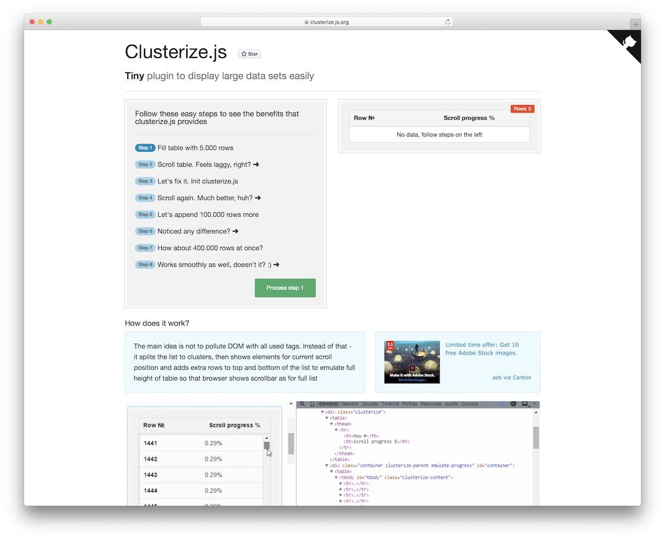
Task: Click arrow after 'Much better, huh?'
Action: point(258,198)
